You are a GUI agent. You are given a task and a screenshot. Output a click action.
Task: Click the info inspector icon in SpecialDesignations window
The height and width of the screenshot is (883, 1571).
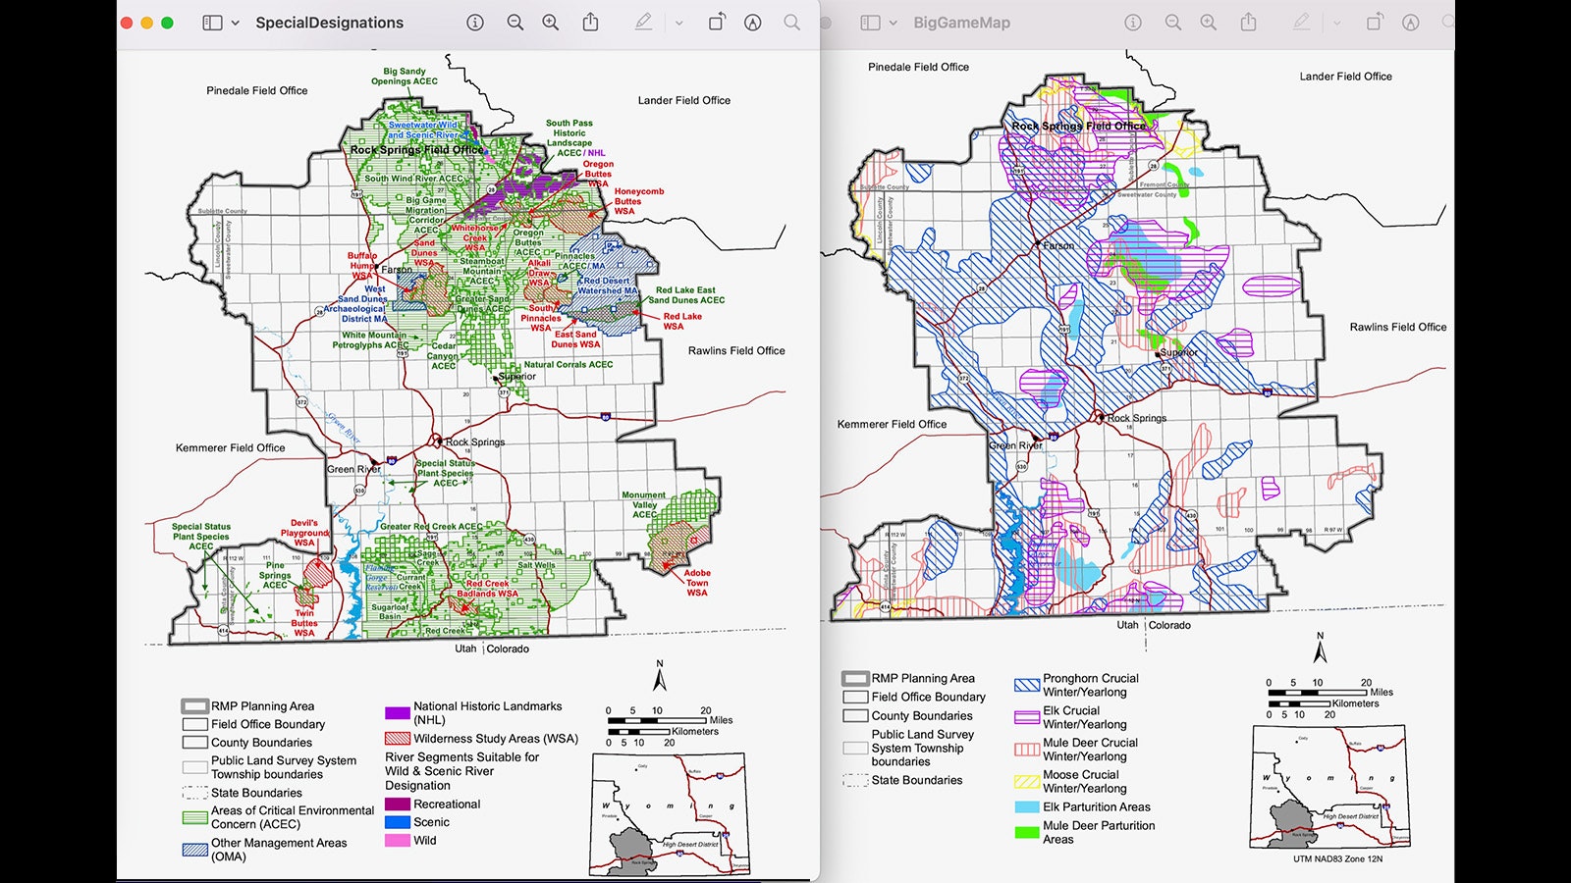[x=475, y=23]
